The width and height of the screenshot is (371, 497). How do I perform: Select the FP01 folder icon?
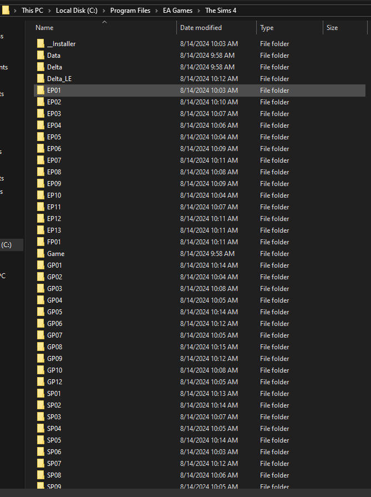[40, 242]
